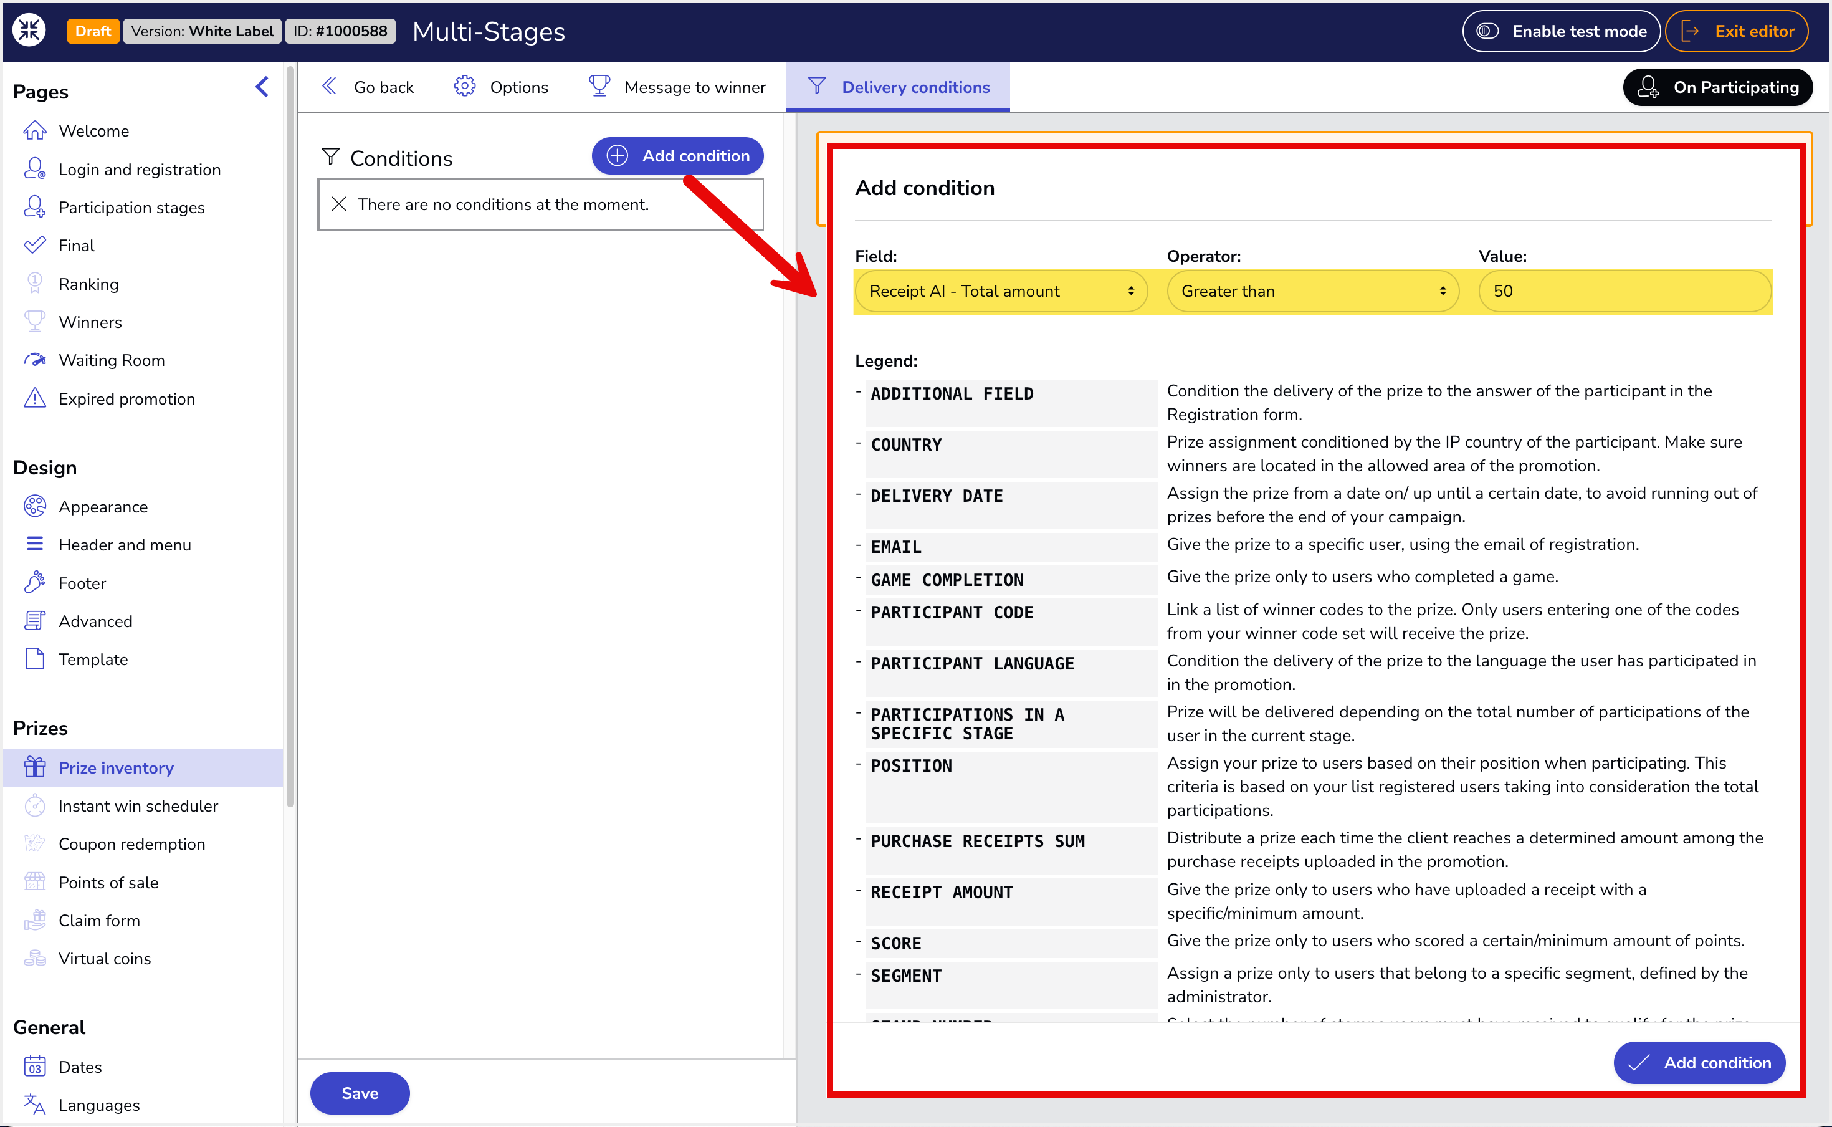1832x1127 pixels.
Task: Click the Instant win scheduler clock icon
Action: click(34, 805)
